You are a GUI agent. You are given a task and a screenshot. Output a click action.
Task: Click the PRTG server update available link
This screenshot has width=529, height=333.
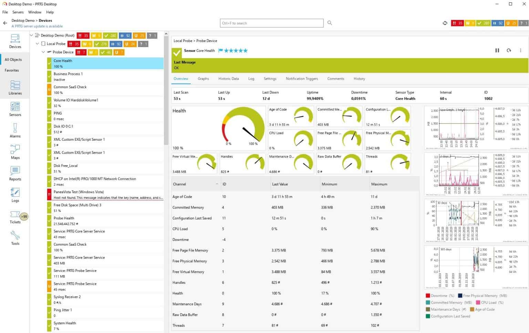pos(37,26)
